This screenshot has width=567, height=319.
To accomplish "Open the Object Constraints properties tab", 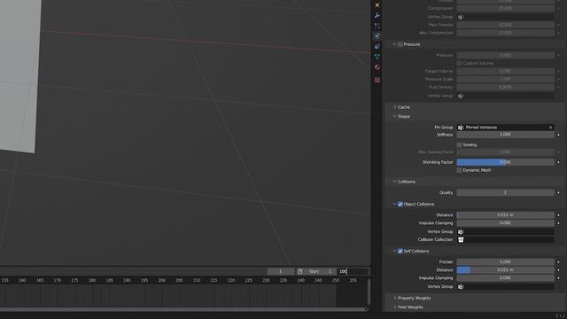I will pyautogui.click(x=377, y=46).
